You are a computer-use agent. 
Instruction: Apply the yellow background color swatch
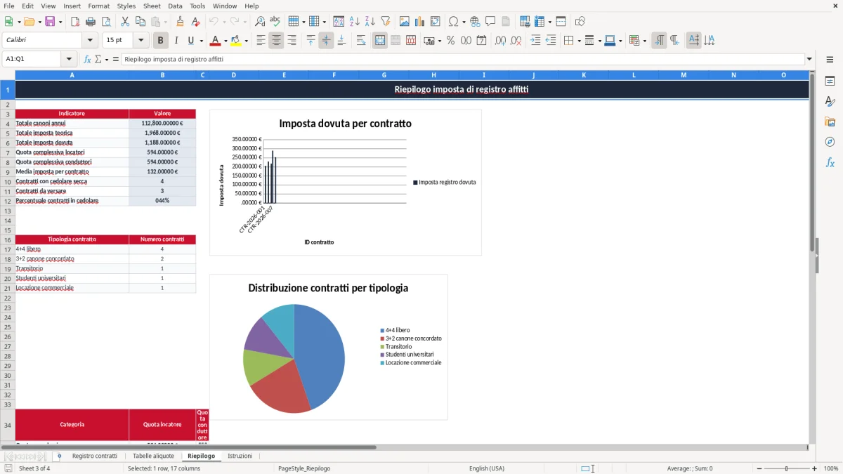point(237,41)
